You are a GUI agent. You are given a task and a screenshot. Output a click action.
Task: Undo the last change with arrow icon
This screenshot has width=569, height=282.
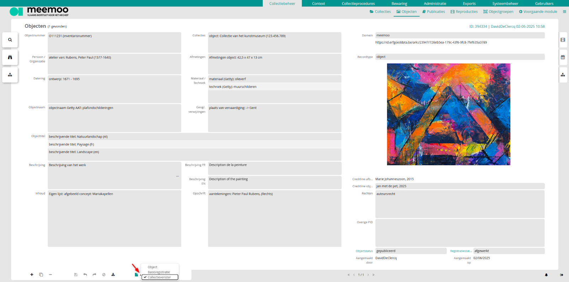(x=85, y=275)
